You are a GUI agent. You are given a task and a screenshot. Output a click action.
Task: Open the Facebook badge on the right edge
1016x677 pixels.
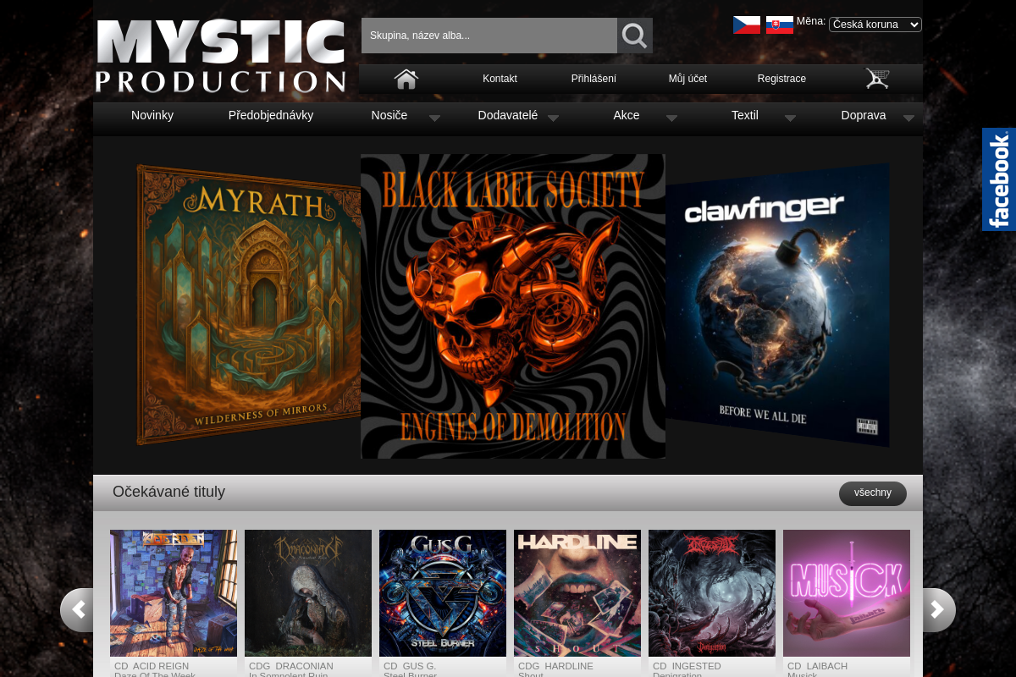coord(999,179)
